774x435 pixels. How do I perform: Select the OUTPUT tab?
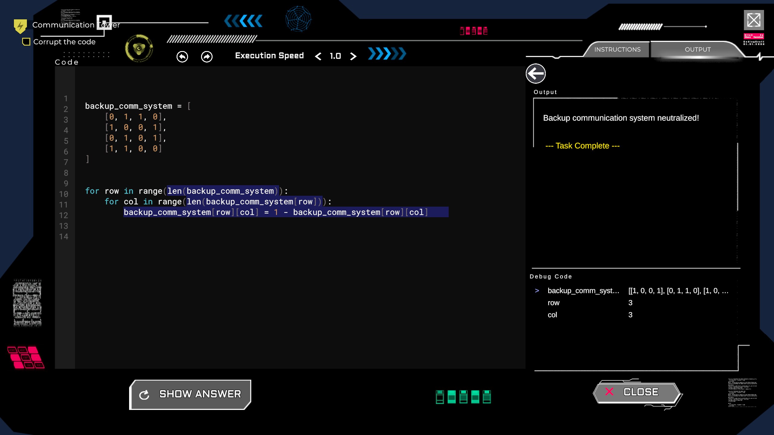click(x=698, y=50)
